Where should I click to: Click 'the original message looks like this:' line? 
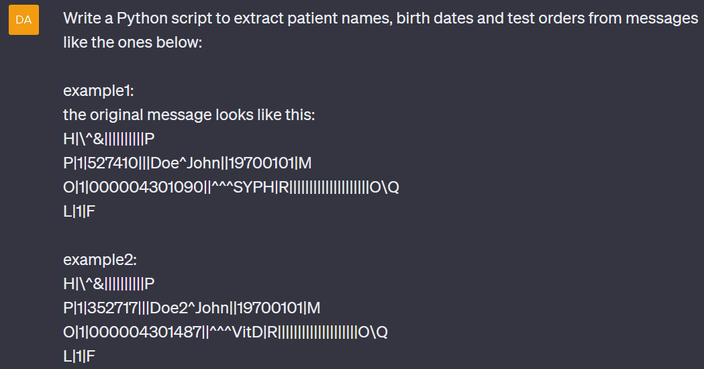pyautogui.click(x=189, y=115)
